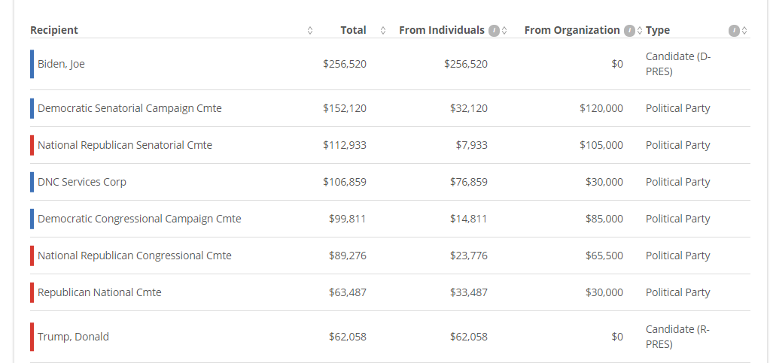Click the From Organization header label
The height and width of the screenshot is (363, 770).
(x=572, y=30)
